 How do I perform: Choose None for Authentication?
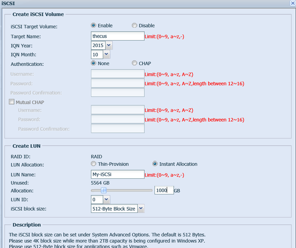(94, 63)
